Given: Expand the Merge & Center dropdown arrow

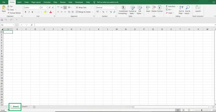Looking at the screenshot, I should pyautogui.click(x=93, y=12).
